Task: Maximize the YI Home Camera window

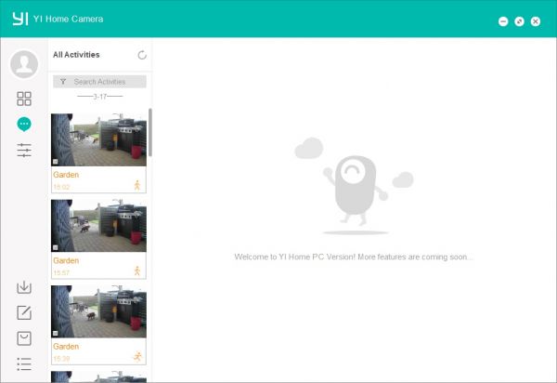Action: pyautogui.click(x=519, y=21)
